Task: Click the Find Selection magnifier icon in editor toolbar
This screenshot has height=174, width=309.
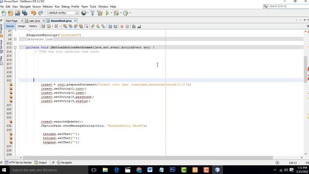Action: [65, 26]
